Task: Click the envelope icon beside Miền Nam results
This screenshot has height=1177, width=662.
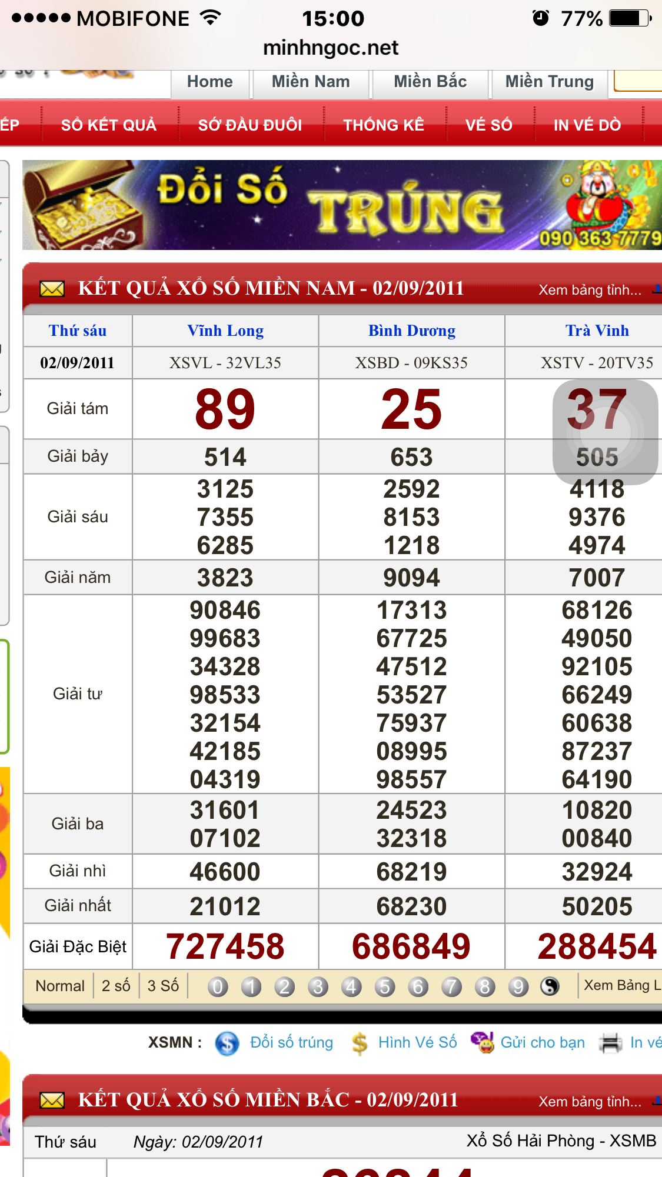Action: [x=52, y=289]
